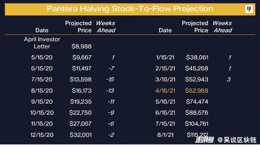Select the 12/15/20 date cell
This screenshot has height=145, width=260.
pos(42,135)
